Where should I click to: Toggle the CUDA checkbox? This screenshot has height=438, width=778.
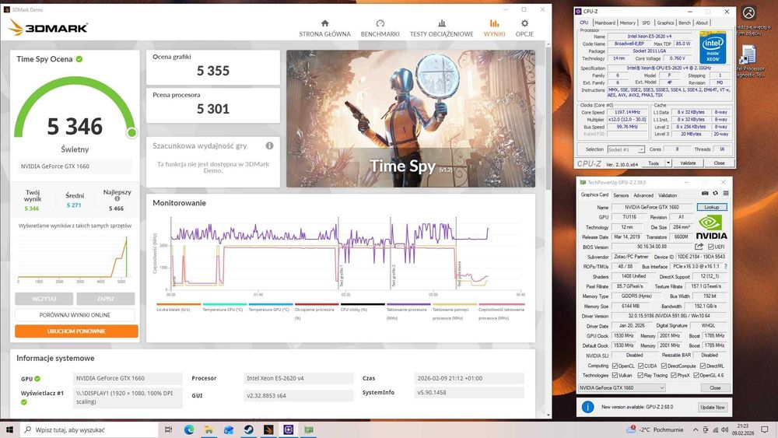click(x=640, y=366)
